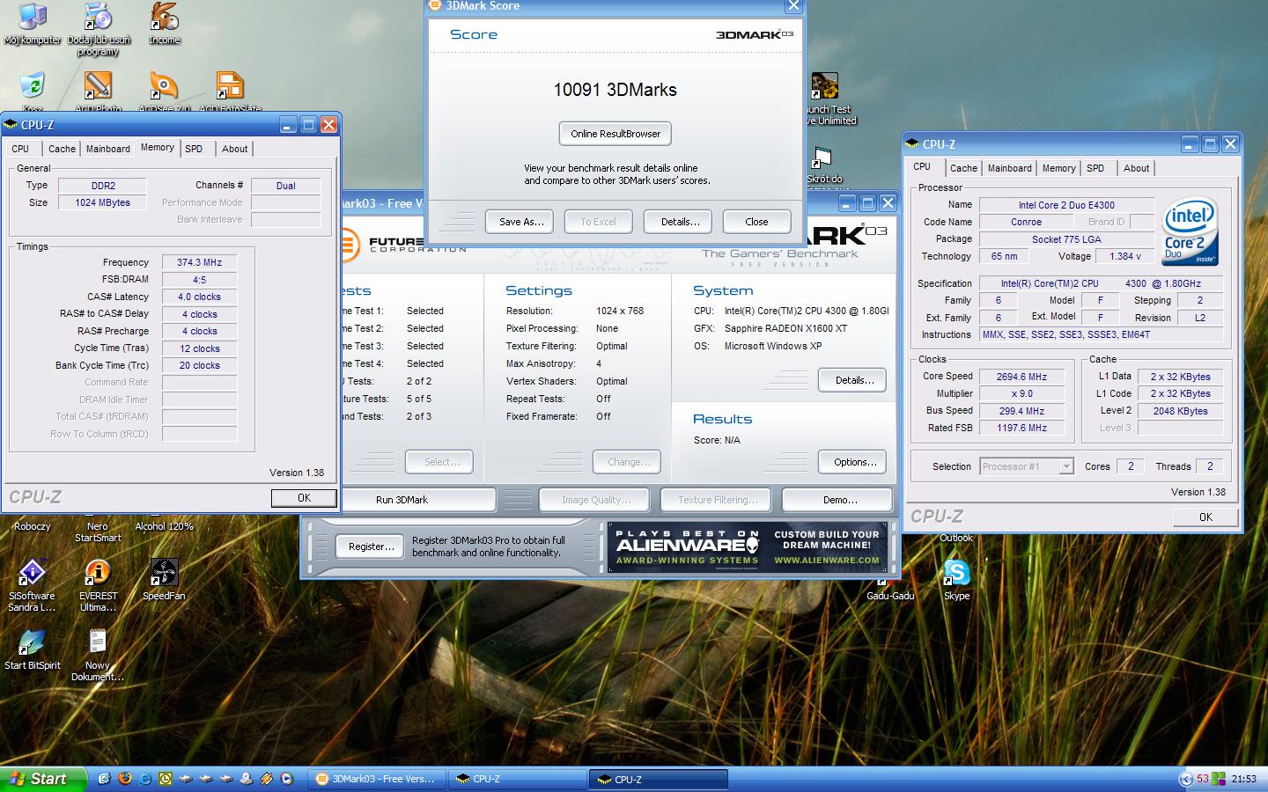Open About tab in memory CPU-Z window
This screenshot has height=792, width=1268.
click(x=234, y=149)
